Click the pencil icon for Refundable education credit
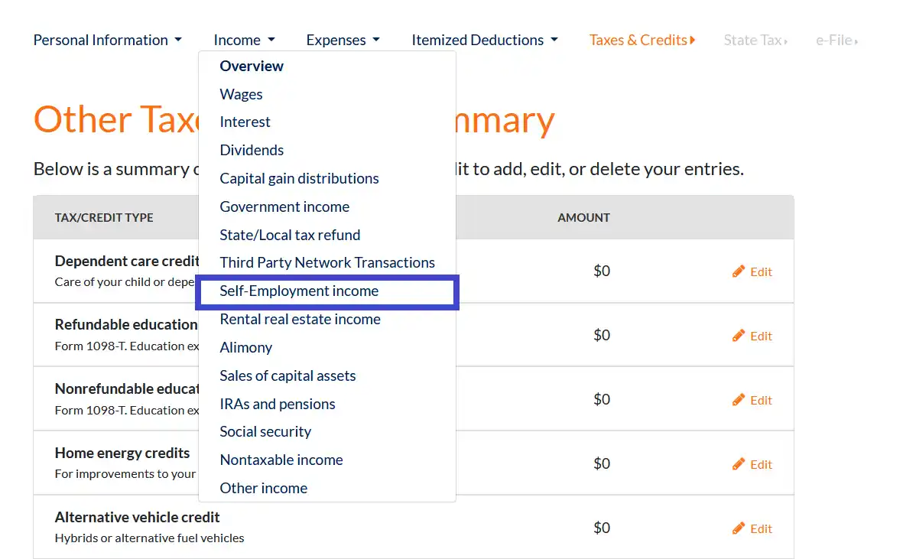This screenshot has width=903, height=559. coord(739,336)
